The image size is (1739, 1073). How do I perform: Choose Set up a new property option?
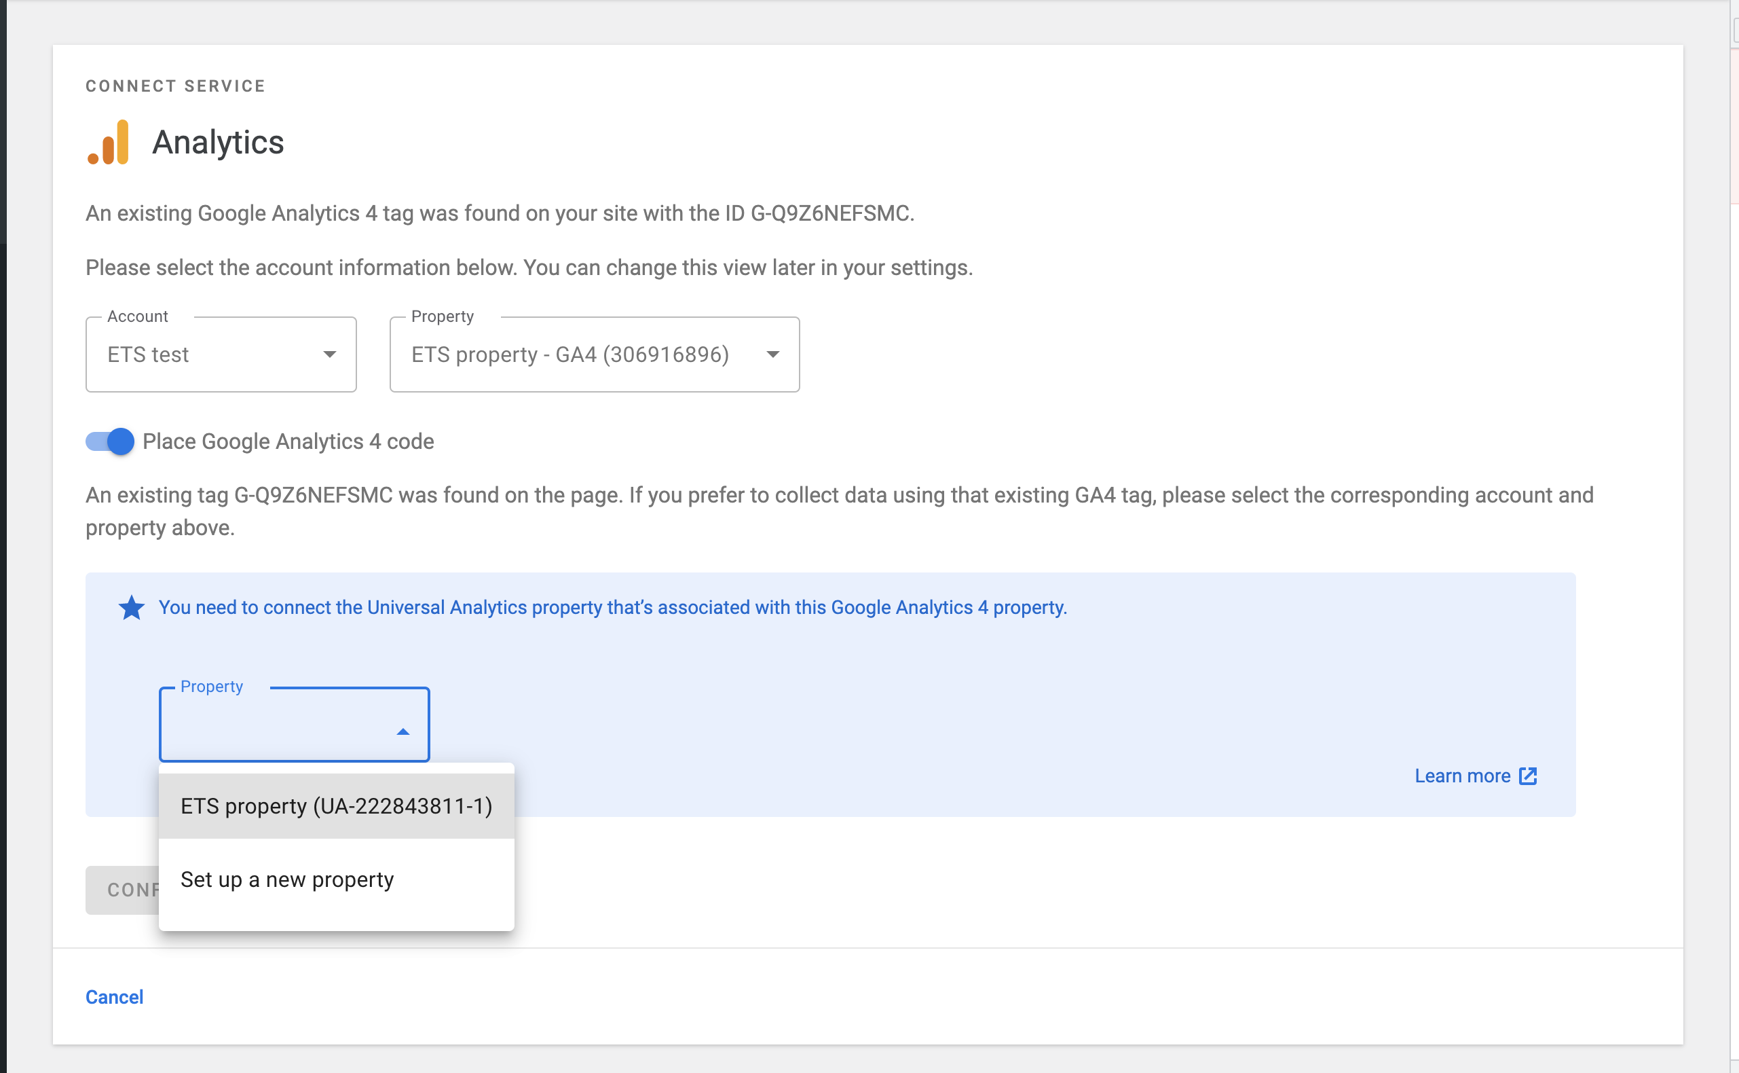(x=287, y=879)
